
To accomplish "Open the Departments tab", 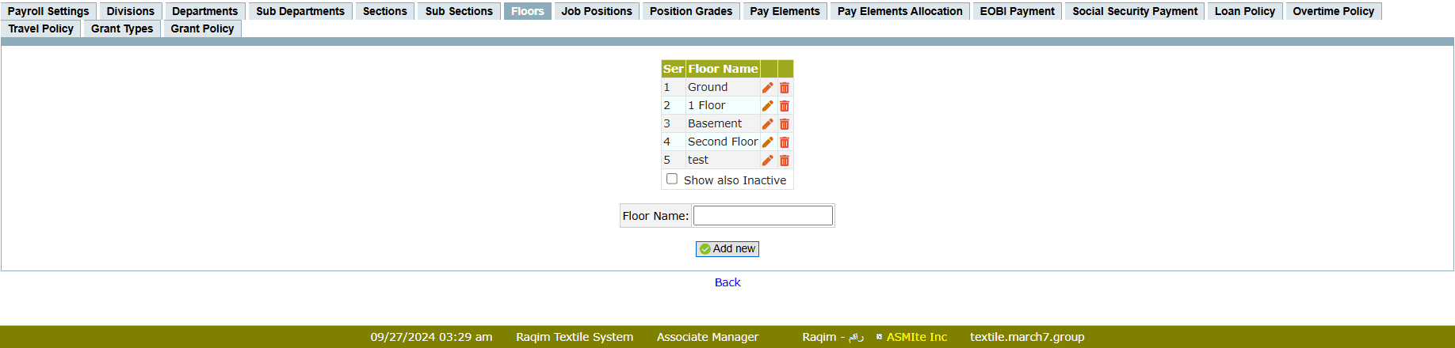I will pos(204,11).
